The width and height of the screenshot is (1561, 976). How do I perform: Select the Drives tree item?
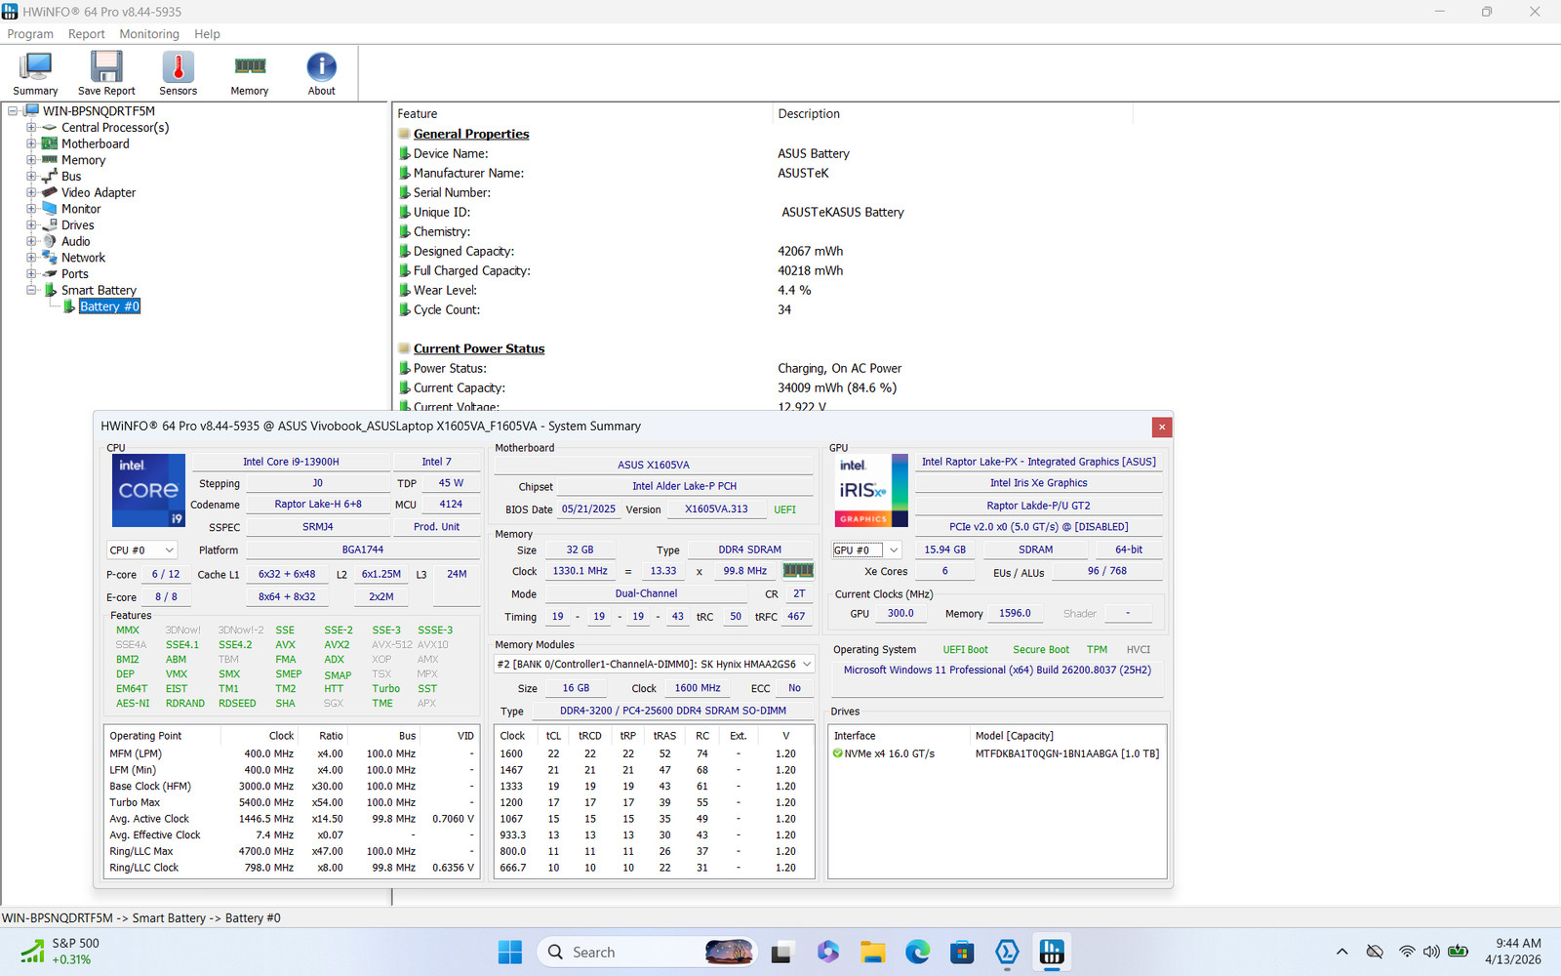tap(78, 225)
